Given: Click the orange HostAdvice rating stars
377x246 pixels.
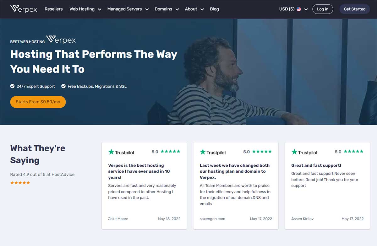Looking at the screenshot, I should click(20, 183).
